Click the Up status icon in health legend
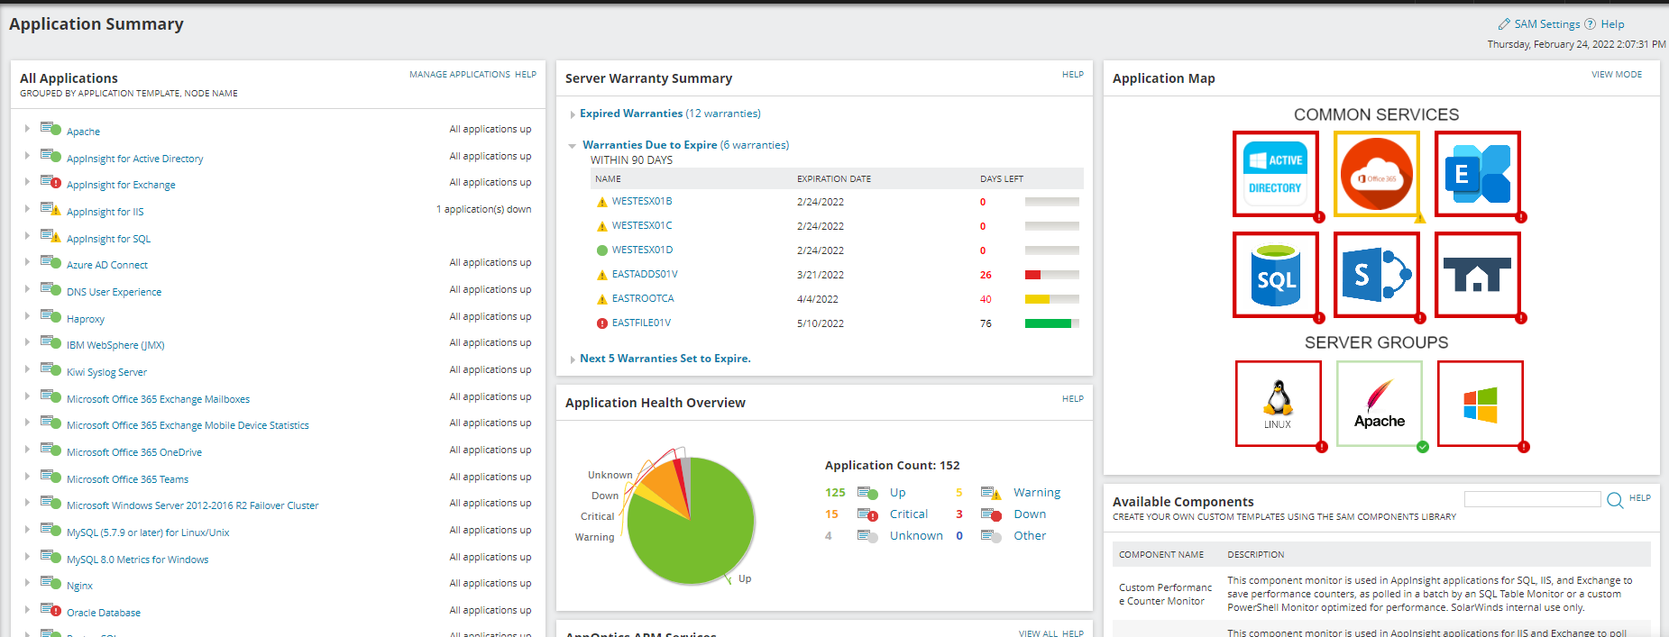1669x637 pixels. pyautogui.click(x=867, y=493)
